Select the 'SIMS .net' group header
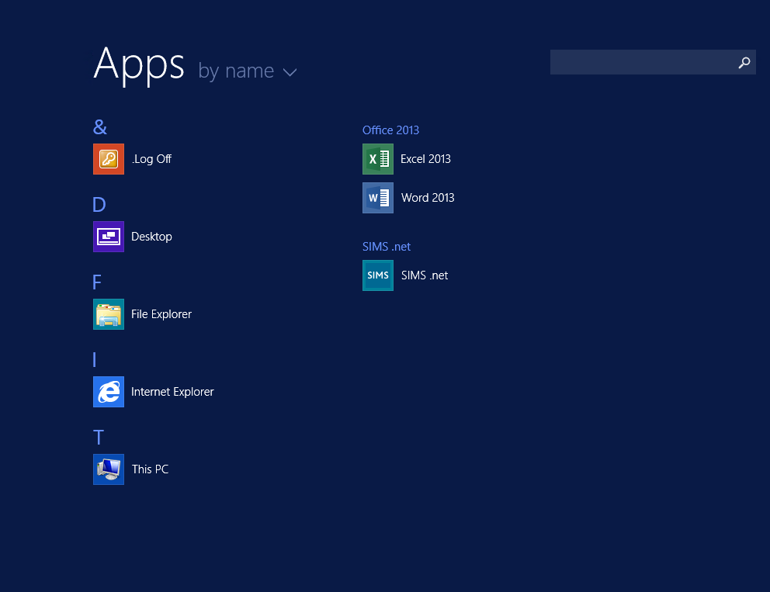This screenshot has height=592, width=770. pos(387,247)
